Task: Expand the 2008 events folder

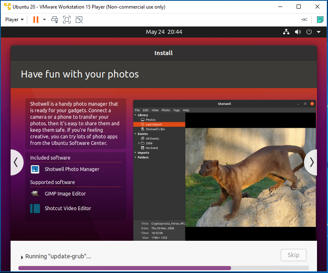Action: [139, 143]
